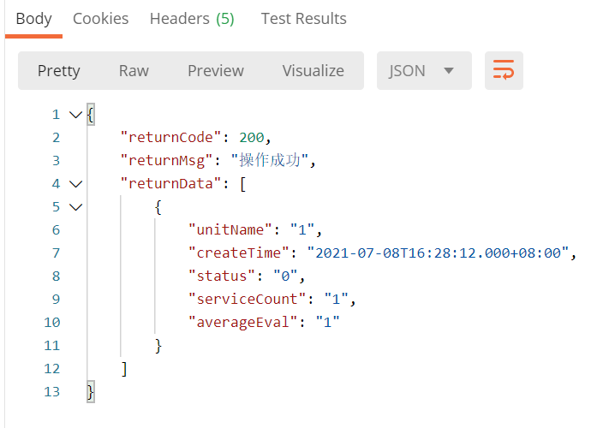Click the closing bracket on line 12
615x428 pixels.
124,369
